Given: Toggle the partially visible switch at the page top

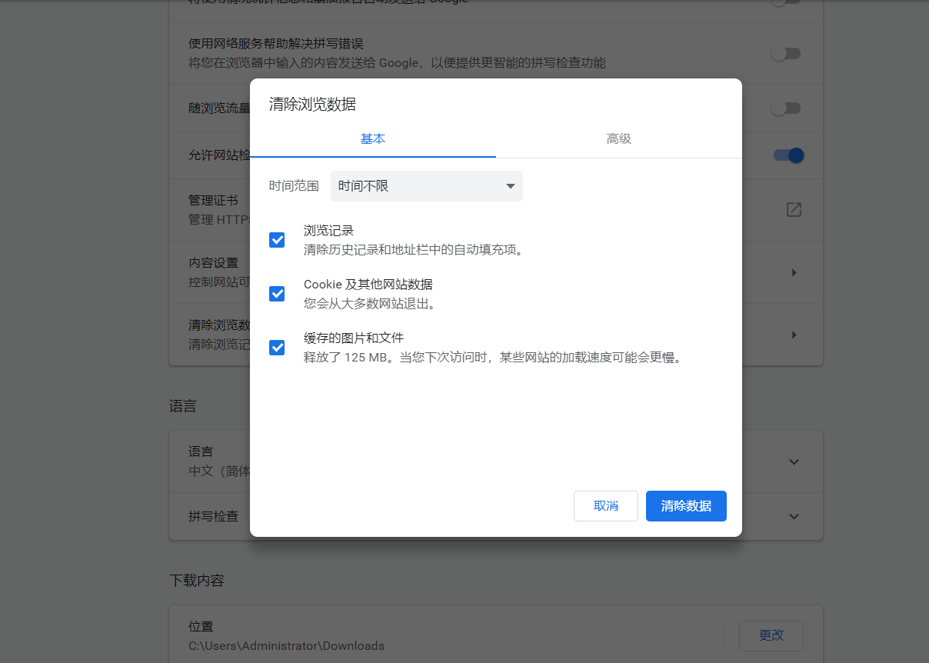Looking at the screenshot, I should tap(786, 2).
